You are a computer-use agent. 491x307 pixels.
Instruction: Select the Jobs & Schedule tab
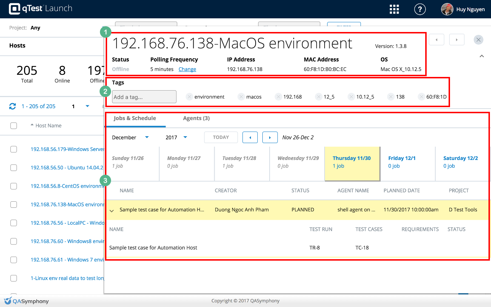tap(135, 118)
